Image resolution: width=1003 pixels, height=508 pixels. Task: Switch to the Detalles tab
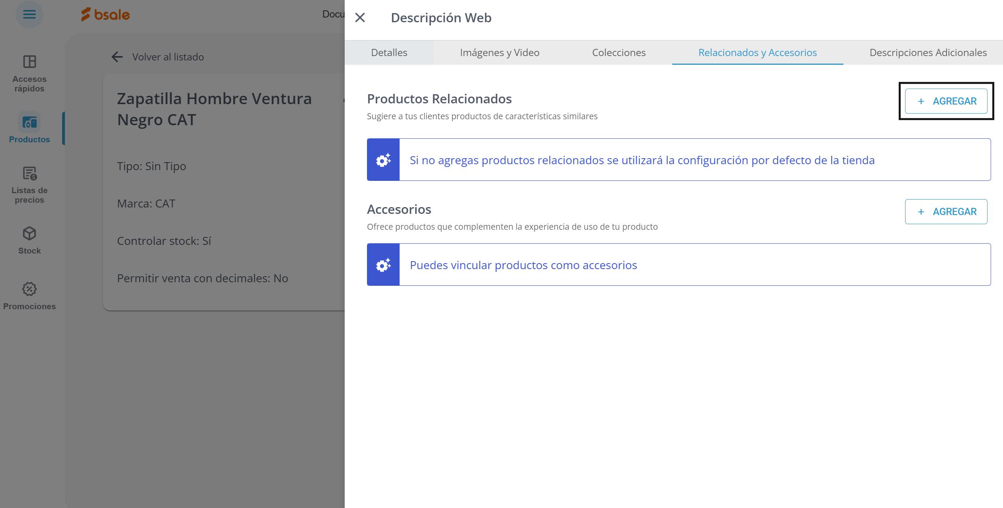(389, 52)
